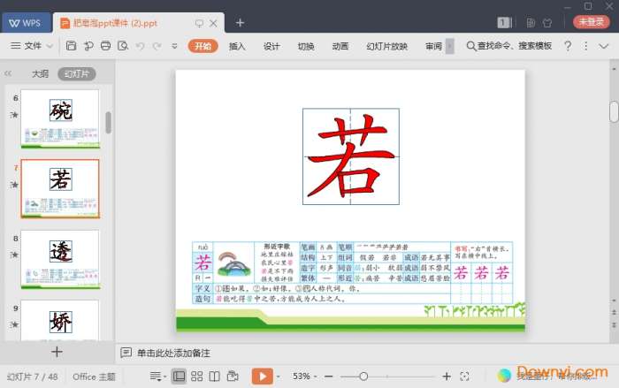Viewport: 619px width, 388px height.
Task: Expand the 文件 dropdown arrow
Action: click(x=50, y=46)
